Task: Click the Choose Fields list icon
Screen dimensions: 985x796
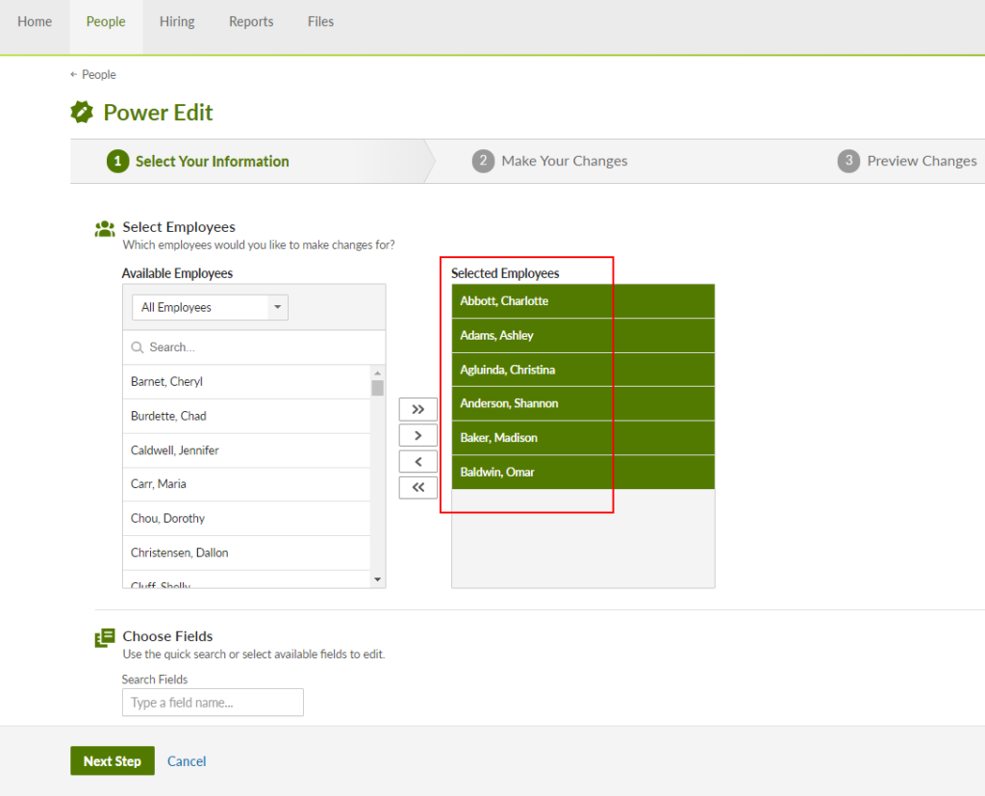Action: 105,636
